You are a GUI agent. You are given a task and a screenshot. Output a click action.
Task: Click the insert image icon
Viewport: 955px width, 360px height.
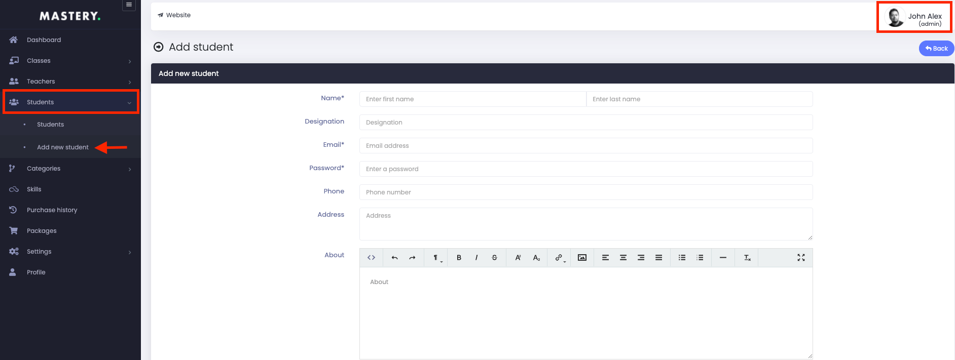(582, 258)
